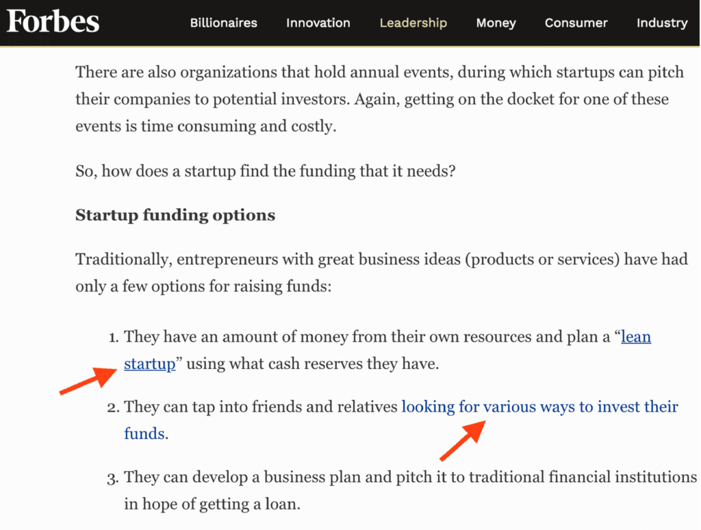This screenshot has width=701, height=530.
Task: Open the investing funds link
Action: pos(539,406)
